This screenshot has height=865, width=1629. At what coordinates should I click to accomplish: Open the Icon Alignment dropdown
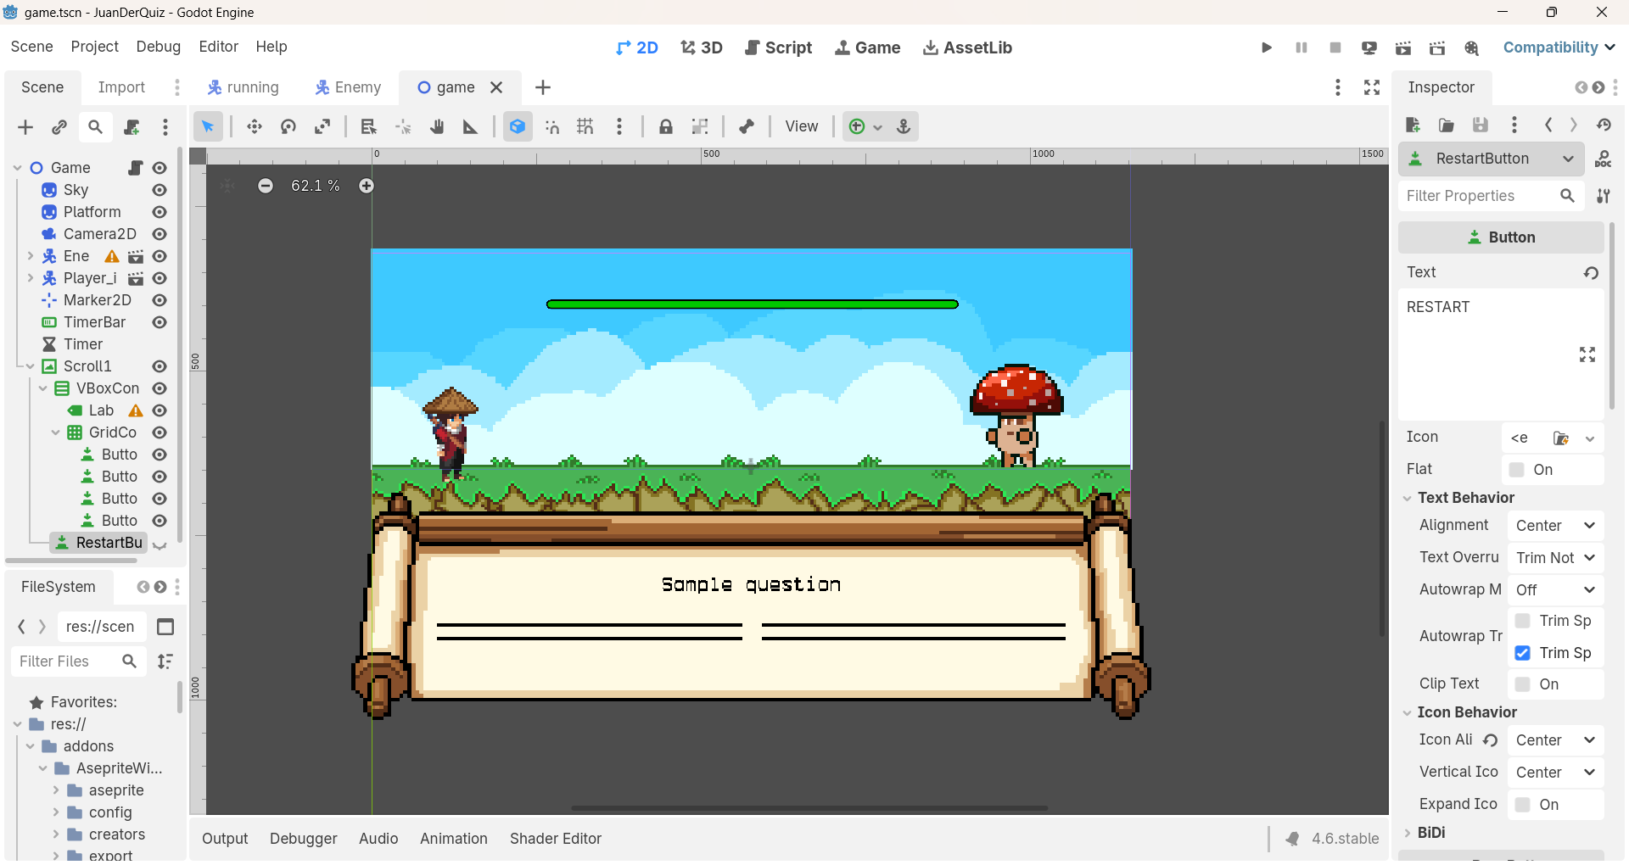[x=1555, y=740]
